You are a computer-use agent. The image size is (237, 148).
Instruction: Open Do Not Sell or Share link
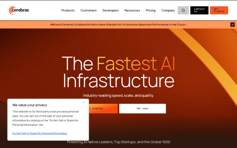[x=40, y=133]
